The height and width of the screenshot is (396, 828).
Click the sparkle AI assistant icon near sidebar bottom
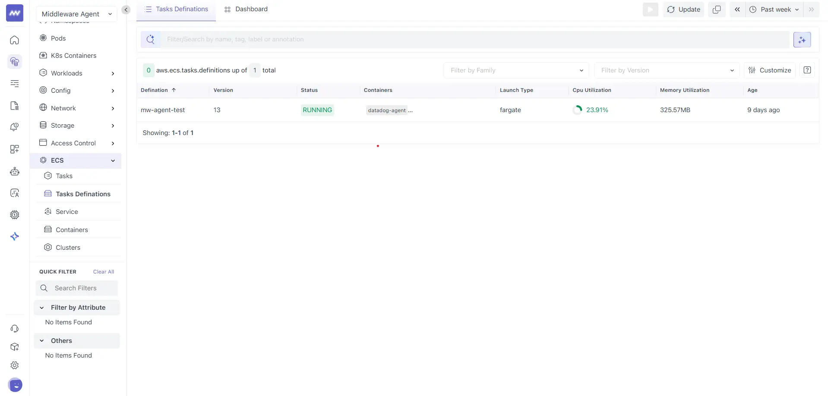15,236
